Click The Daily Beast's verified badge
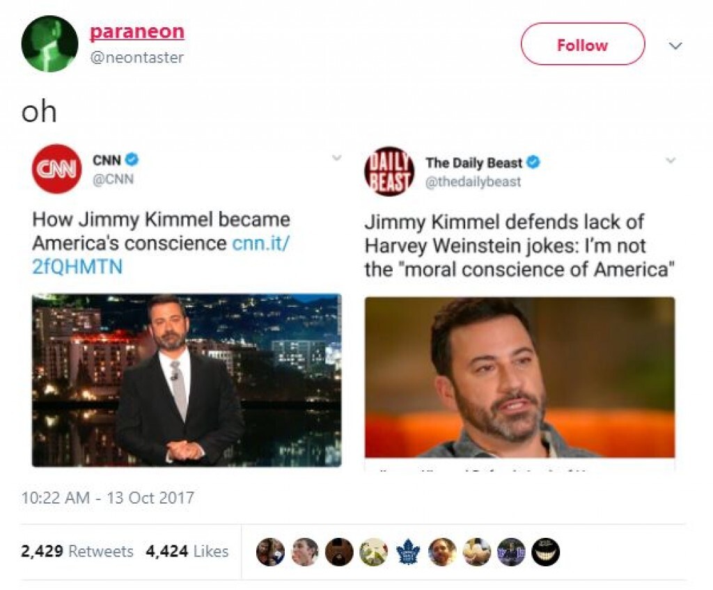The width and height of the screenshot is (713, 590). [x=533, y=162]
